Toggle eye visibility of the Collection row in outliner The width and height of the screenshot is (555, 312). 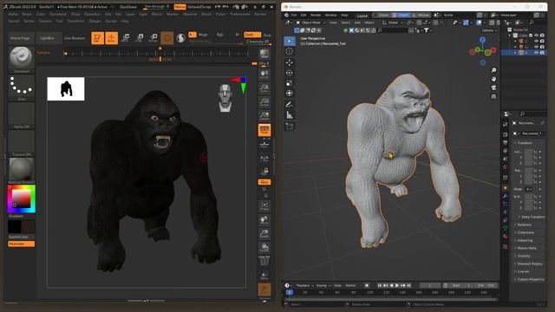(x=536, y=36)
